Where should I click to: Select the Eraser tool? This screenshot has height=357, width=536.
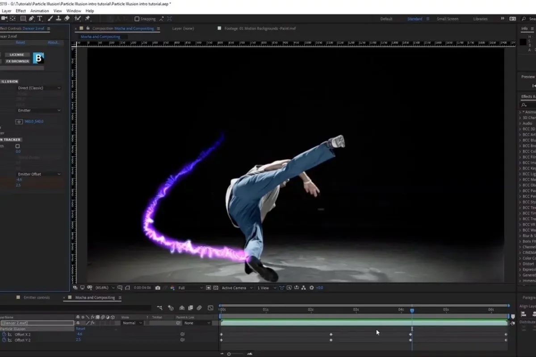click(67, 19)
